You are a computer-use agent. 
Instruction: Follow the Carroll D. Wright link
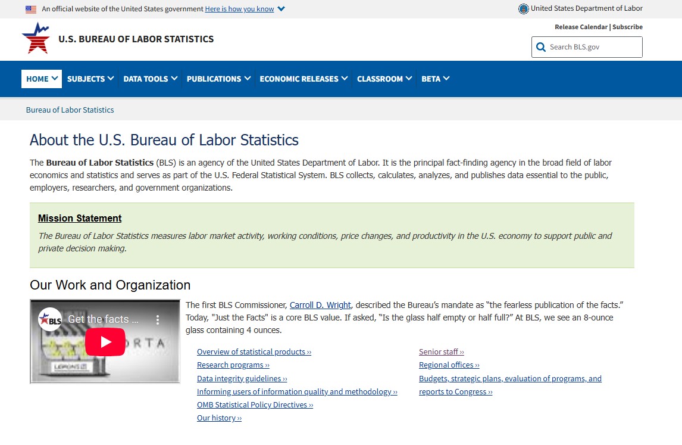click(x=320, y=305)
